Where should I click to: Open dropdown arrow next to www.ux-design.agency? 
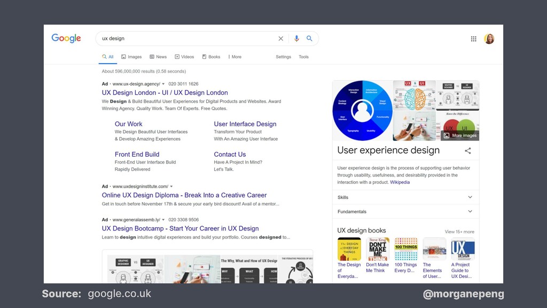tap(163, 84)
